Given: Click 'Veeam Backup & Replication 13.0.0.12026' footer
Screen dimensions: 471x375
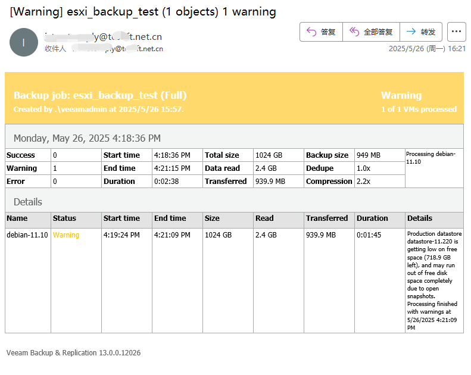Looking at the screenshot, I should pyautogui.click(x=74, y=353).
